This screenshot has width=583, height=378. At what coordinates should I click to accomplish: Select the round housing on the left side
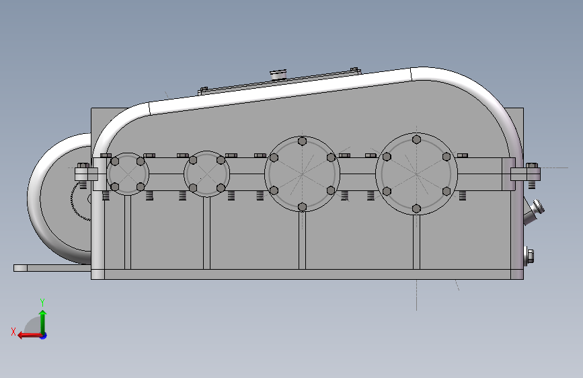tap(59, 198)
